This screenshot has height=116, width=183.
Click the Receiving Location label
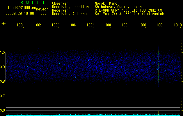(x=70, y=7)
